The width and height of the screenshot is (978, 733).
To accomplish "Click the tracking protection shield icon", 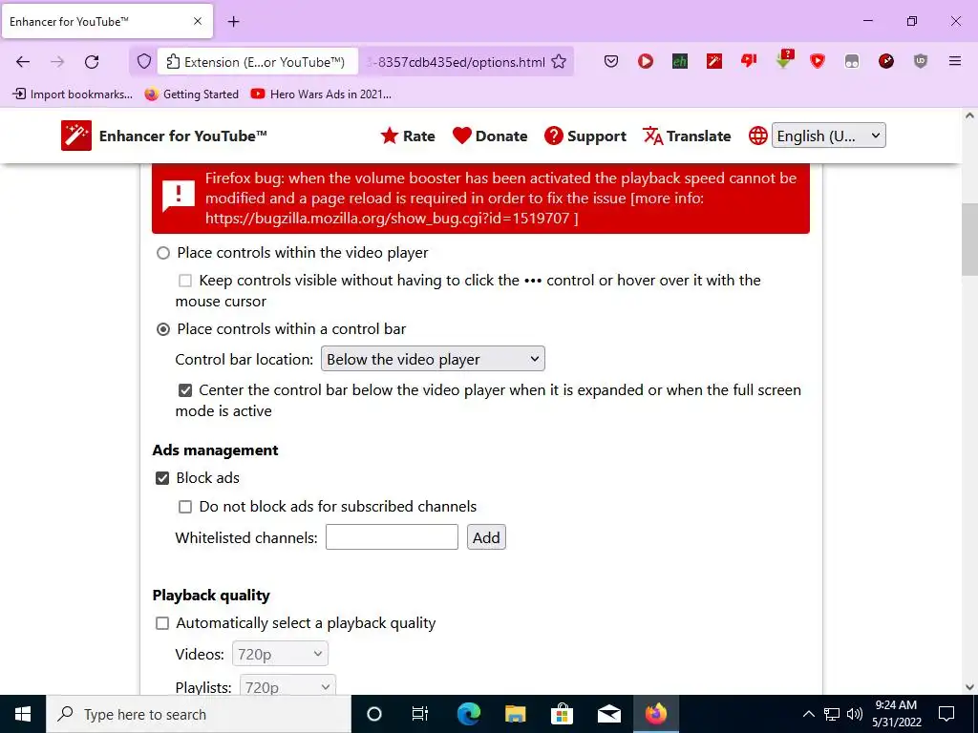I will (144, 62).
